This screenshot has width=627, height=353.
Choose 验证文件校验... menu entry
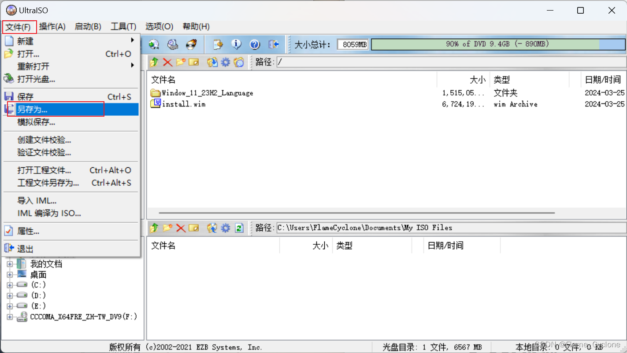click(71, 153)
